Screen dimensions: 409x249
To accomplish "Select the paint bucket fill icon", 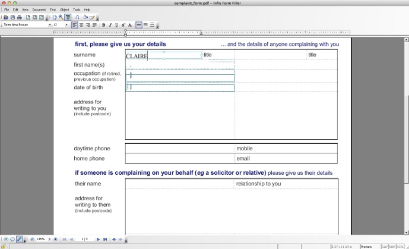I will [85, 17].
